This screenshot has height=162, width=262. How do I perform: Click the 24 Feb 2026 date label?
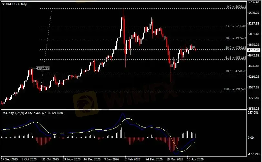(x=154, y=159)
